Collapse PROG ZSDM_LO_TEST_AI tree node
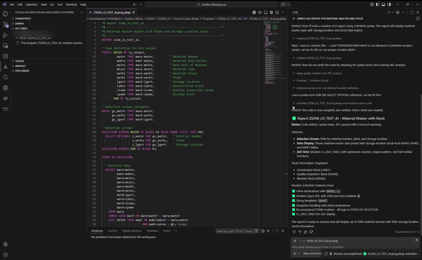The width and height of the screenshot is (422, 260). click(16, 38)
